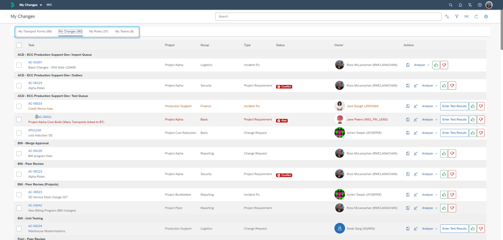Reject AC-01007 with thumbs down
Image resolution: width=503 pixels, height=240 pixels.
click(x=444, y=65)
